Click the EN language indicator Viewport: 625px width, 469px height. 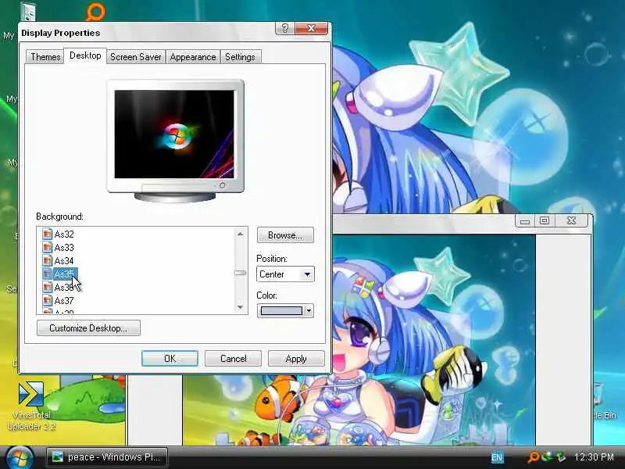(497, 457)
